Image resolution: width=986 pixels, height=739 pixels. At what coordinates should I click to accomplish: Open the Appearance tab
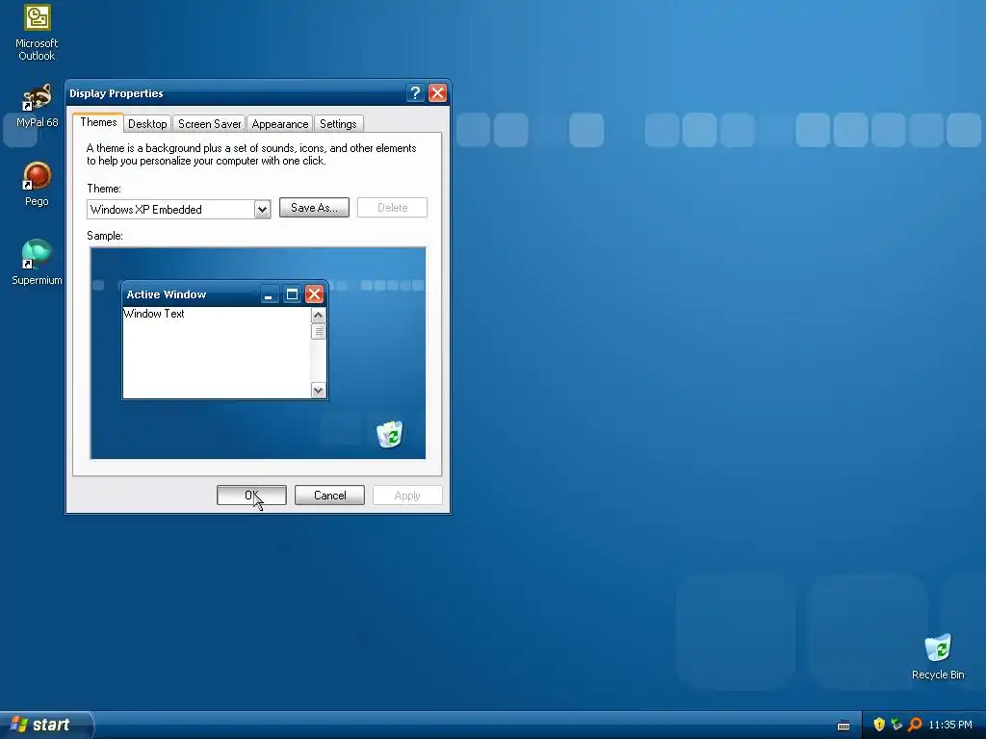(280, 124)
